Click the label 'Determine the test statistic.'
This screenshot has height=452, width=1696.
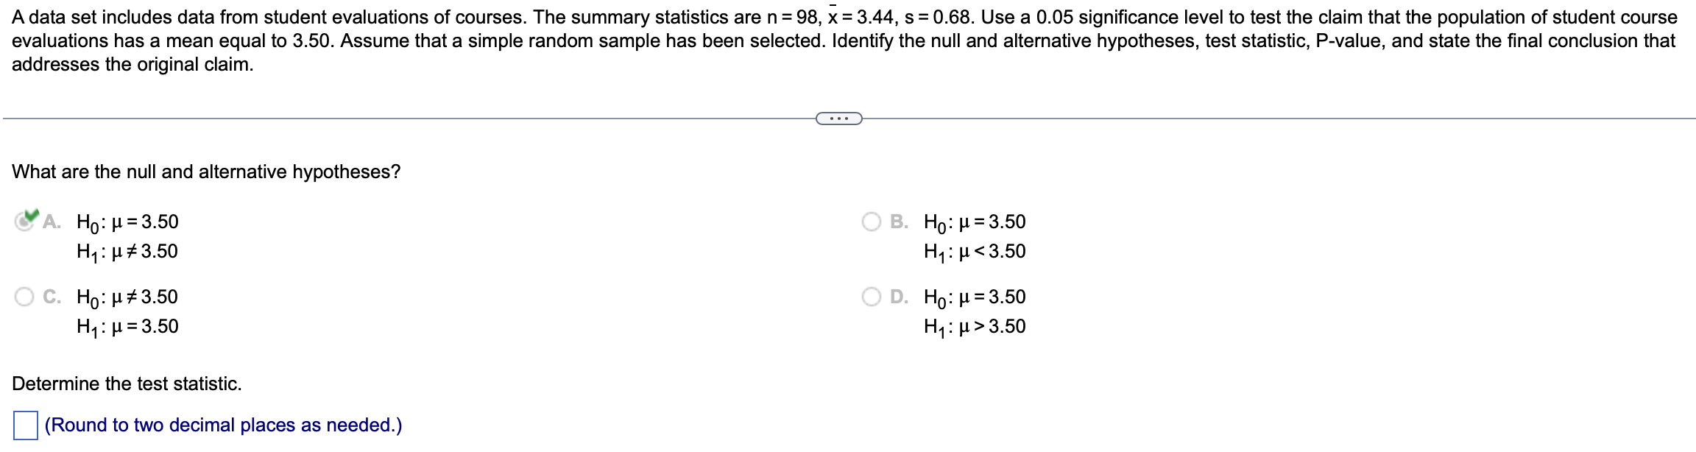(x=125, y=384)
